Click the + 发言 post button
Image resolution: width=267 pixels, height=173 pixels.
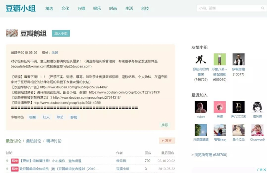coord(167,141)
